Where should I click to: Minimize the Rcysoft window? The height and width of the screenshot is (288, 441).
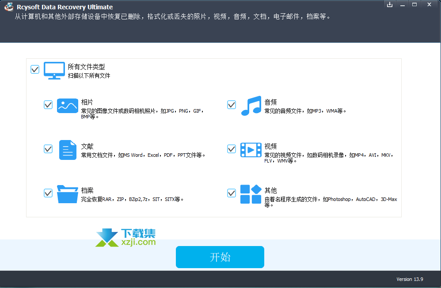(403, 4)
